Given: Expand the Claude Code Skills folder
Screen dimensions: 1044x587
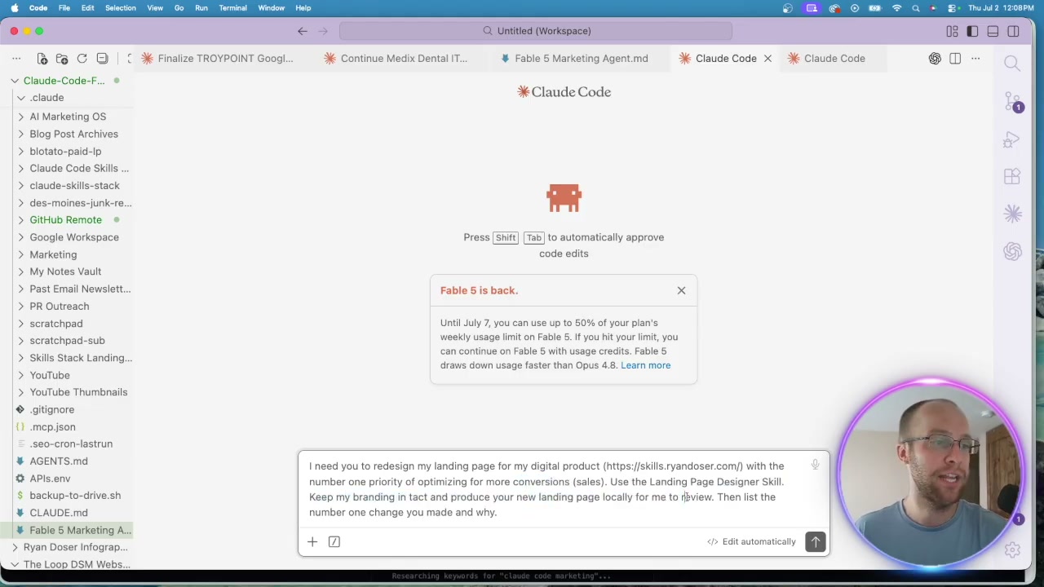Looking at the screenshot, I should point(67,168).
